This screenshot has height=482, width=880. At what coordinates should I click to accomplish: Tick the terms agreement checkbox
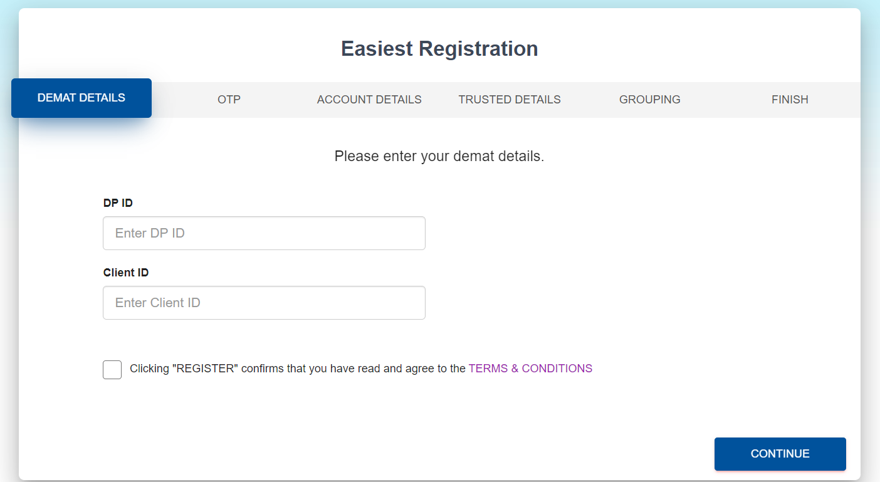pyautogui.click(x=112, y=370)
